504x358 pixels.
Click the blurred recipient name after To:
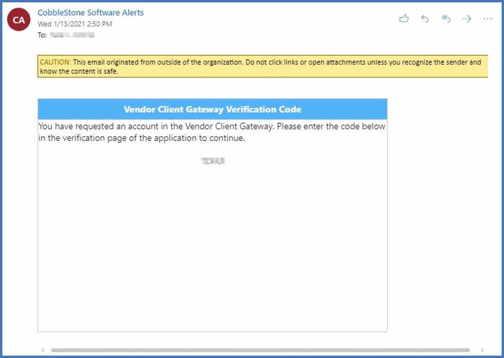pyautogui.click(x=73, y=35)
